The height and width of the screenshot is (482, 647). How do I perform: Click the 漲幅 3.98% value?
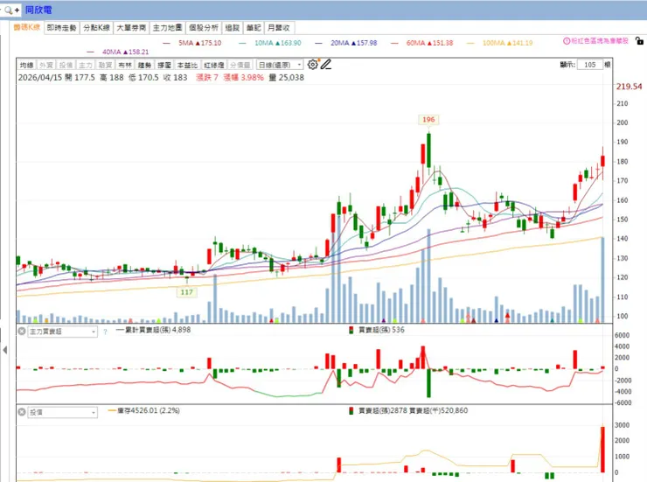point(243,78)
